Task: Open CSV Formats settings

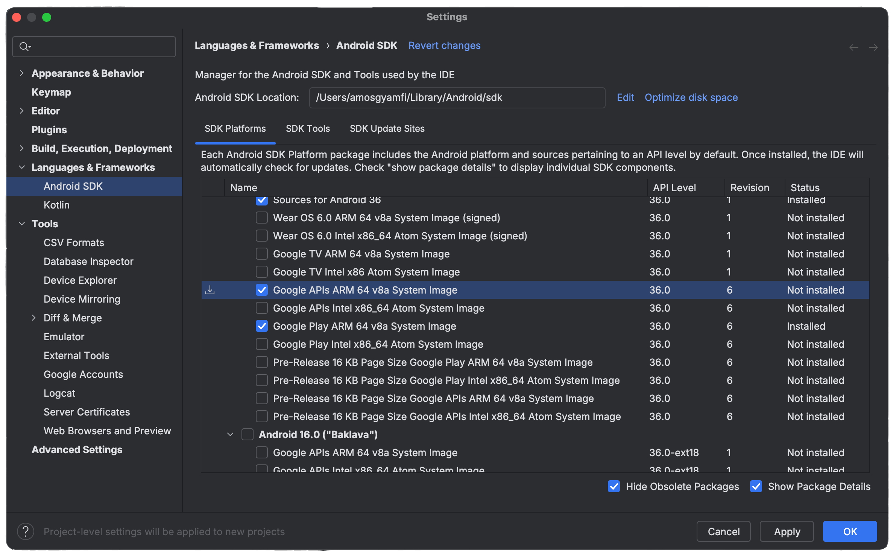Action: 74,242
